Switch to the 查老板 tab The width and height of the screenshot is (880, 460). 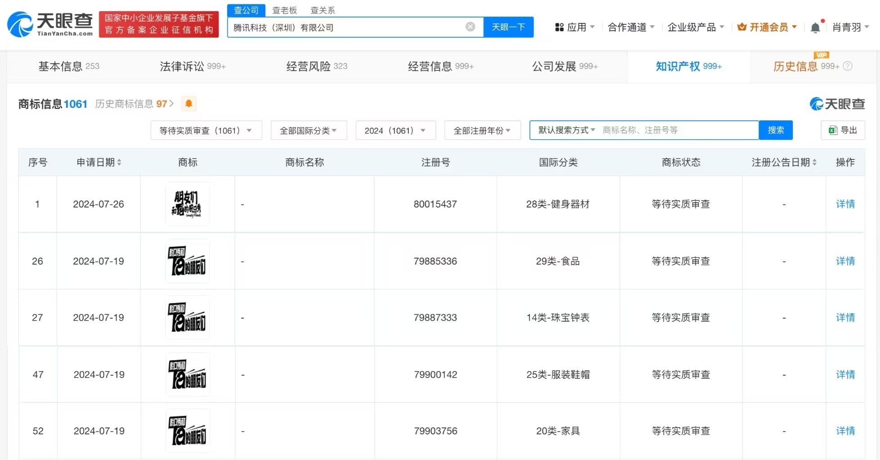coord(284,10)
